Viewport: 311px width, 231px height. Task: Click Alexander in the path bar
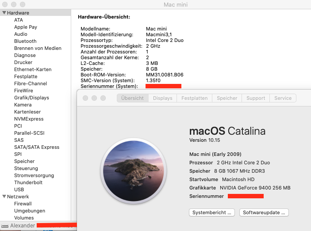[x=23, y=225]
